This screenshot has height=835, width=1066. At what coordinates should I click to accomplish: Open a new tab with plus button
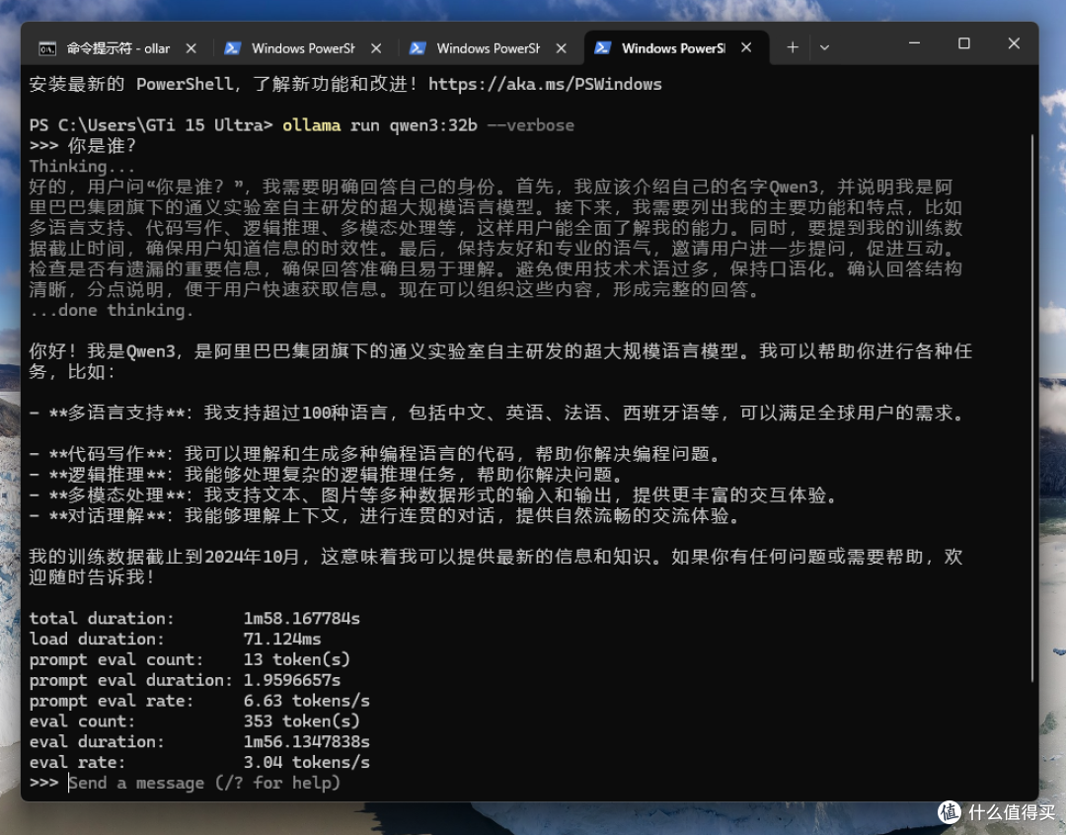point(792,47)
